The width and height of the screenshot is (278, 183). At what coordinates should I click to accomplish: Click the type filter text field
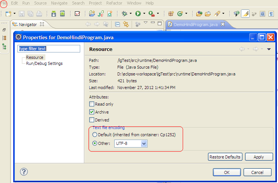click(x=49, y=49)
